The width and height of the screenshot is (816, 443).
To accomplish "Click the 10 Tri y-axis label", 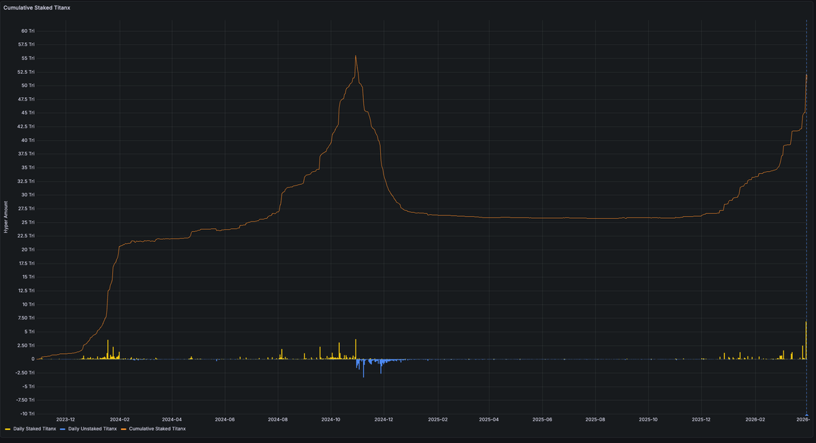I will point(28,304).
